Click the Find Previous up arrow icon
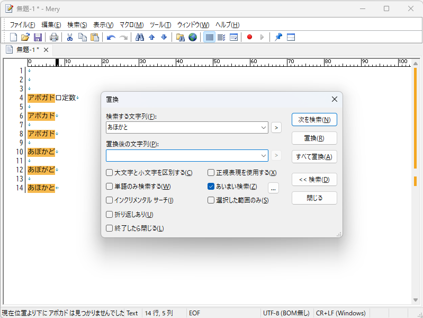Screen dimensions: 423x318 pyautogui.click(x=151, y=37)
